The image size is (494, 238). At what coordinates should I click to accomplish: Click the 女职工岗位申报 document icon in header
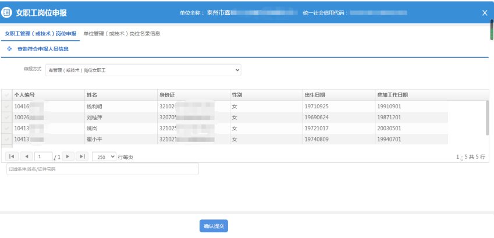8,12
